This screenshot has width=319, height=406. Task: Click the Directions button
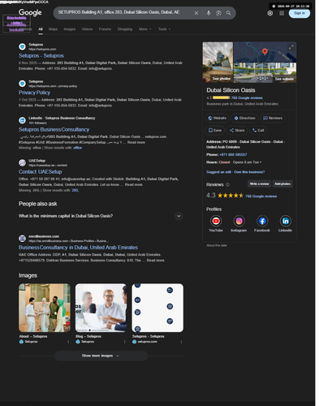(x=244, y=119)
